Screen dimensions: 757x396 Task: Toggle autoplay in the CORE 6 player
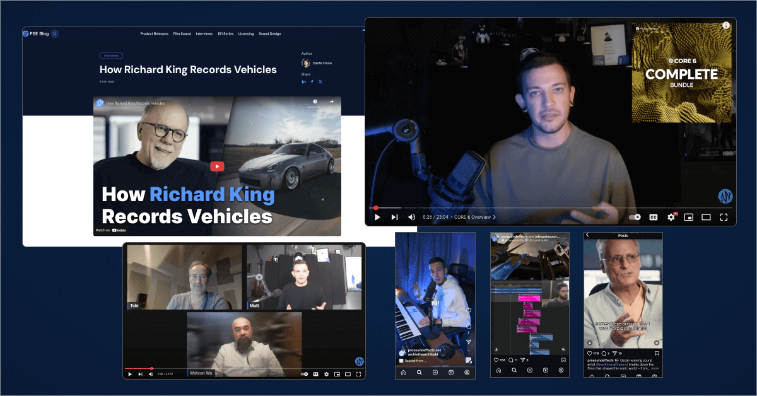(635, 217)
